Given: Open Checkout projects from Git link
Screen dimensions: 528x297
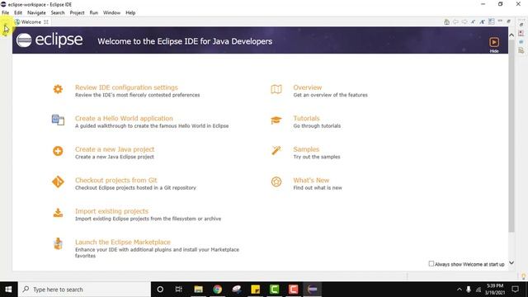Looking at the screenshot, I should click(x=115, y=180).
